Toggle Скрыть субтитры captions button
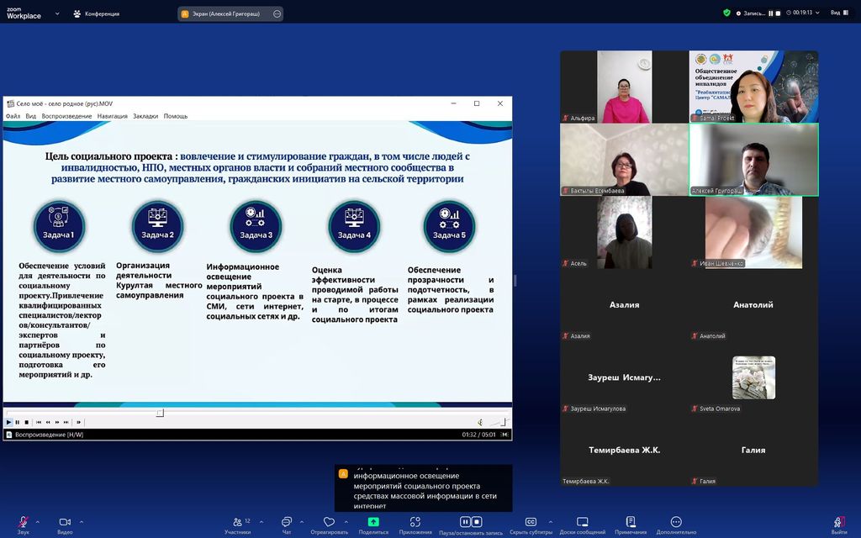 (x=531, y=522)
